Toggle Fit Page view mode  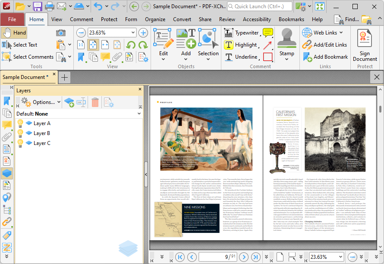tap(93, 45)
